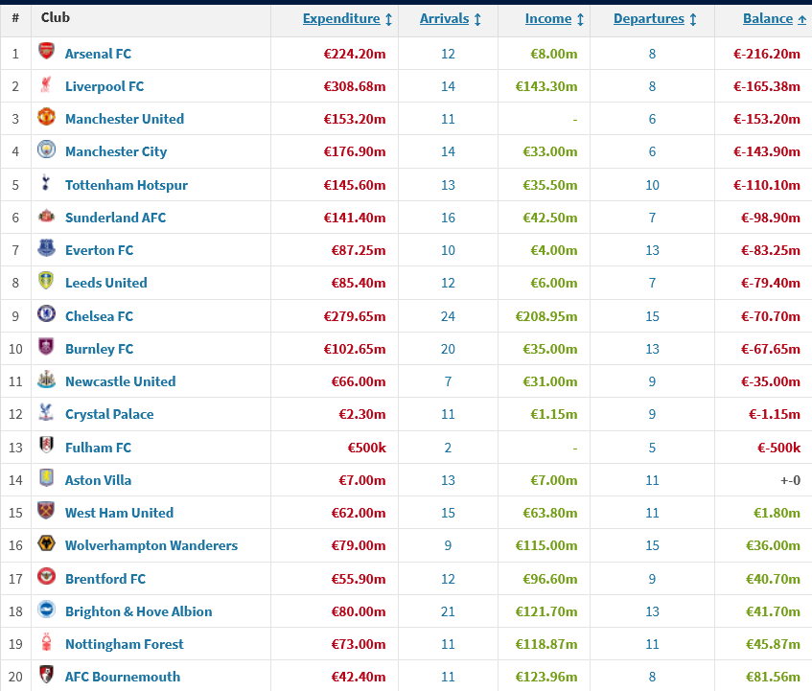Open the Sunderland AFC club link
This screenshot has width=812, height=691.
[115, 218]
